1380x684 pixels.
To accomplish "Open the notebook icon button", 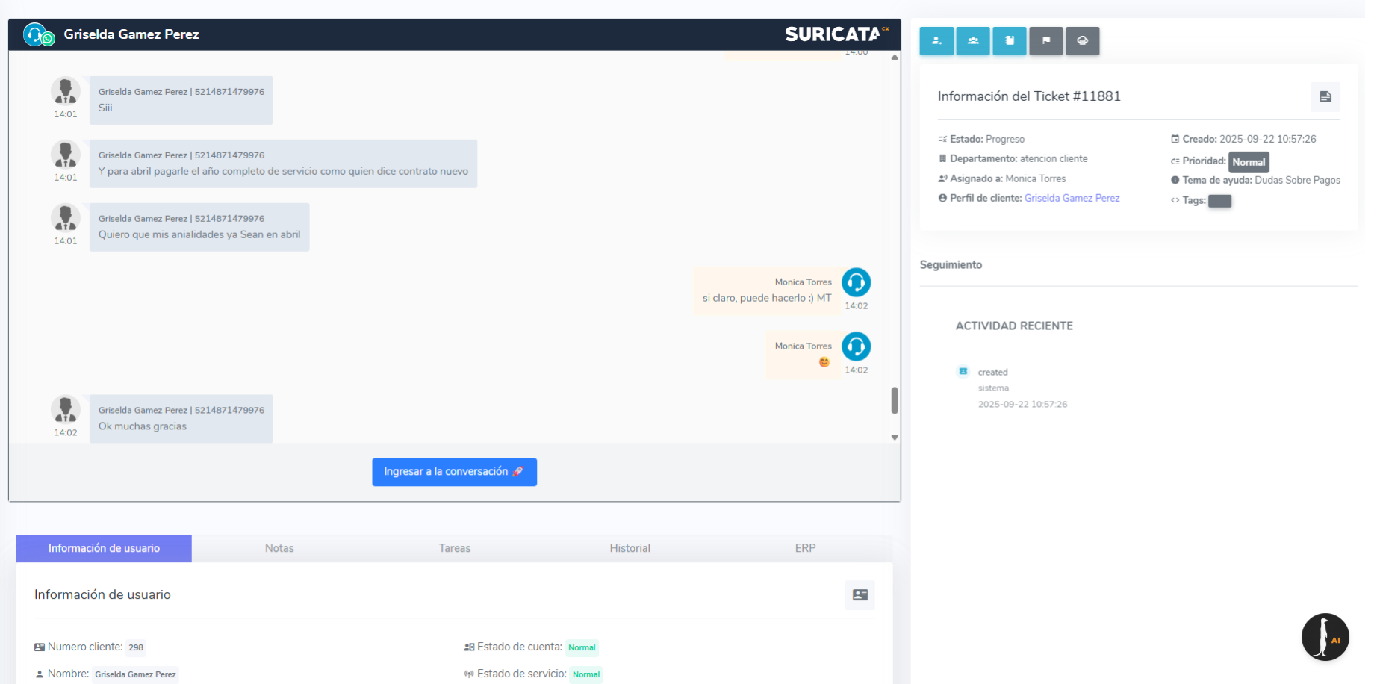I will [x=1010, y=41].
